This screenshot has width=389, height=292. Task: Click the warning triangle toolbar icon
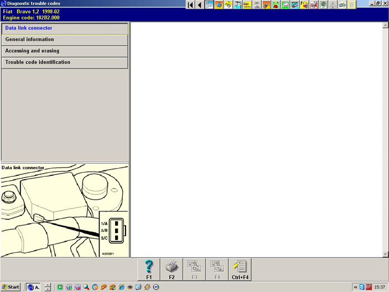tap(333, 5)
